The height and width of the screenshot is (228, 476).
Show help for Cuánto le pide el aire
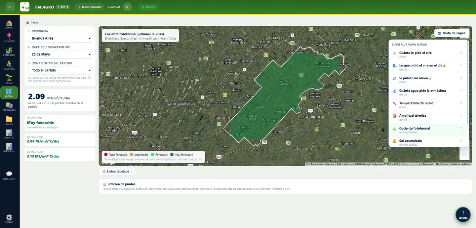[x=461, y=53]
